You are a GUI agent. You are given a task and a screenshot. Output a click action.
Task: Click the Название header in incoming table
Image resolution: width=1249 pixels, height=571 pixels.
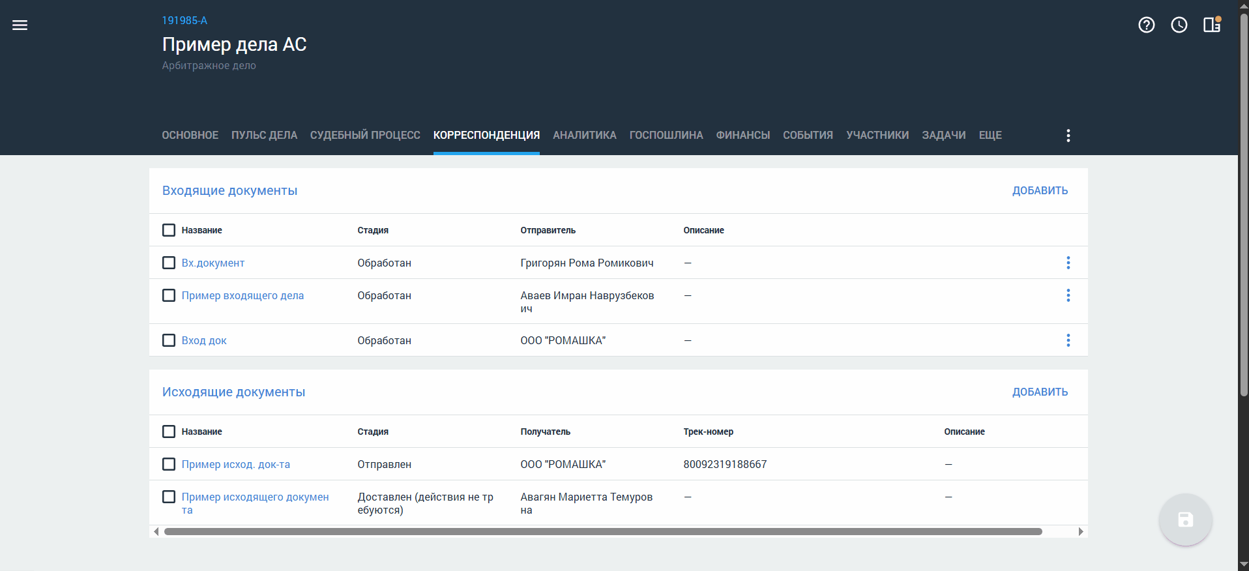201,230
